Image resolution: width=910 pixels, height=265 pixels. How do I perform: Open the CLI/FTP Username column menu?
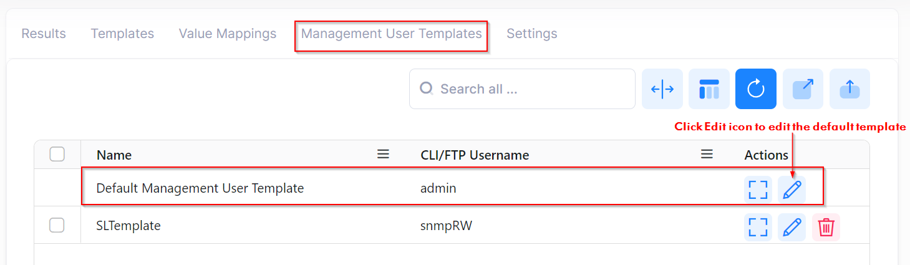coord(707,154)
